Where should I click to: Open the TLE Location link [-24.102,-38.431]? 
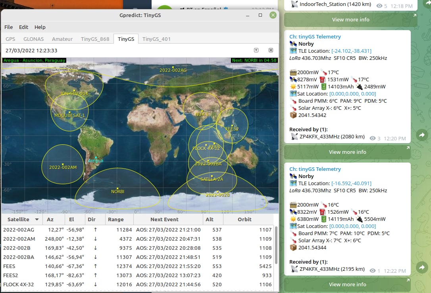pos(351,51)
